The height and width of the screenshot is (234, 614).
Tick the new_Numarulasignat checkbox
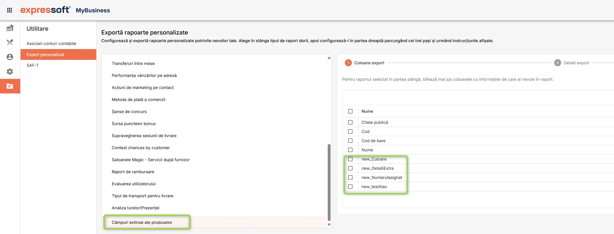pyautogui.click(x=350, y=177)
